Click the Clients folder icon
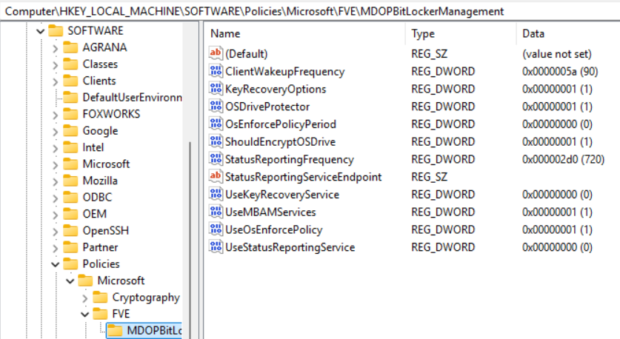The height and width of the screenshot is (339, 620). coord(71,81)
